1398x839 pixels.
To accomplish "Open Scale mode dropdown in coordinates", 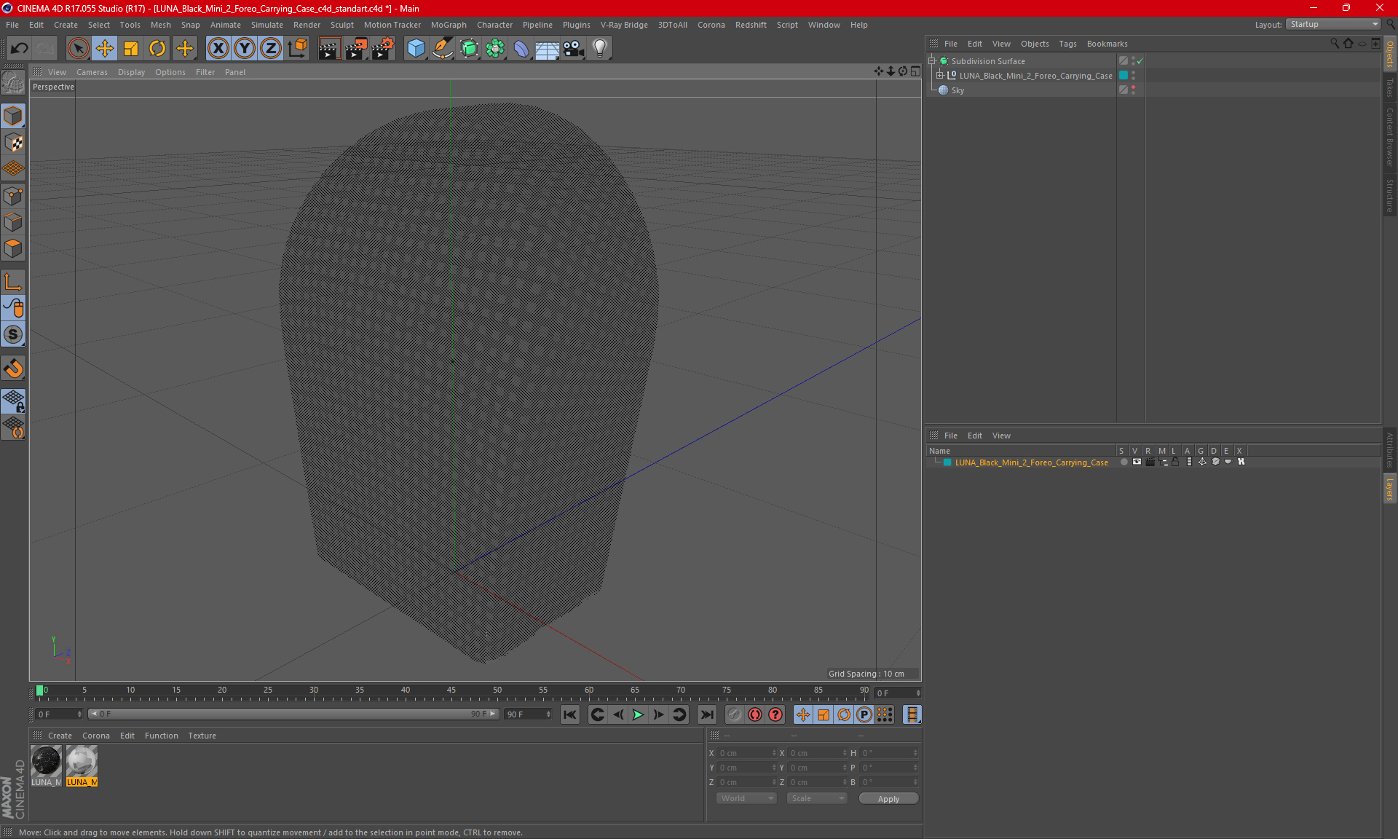I will click(817, 798).
